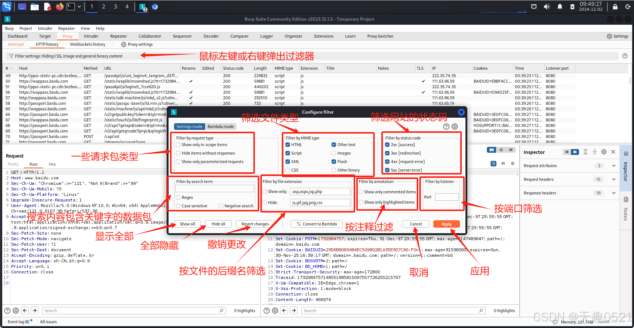Enable Show only in-scope items
Viewport: 634px width, 328px height.
pyautogui.click(x=178, y=145)
